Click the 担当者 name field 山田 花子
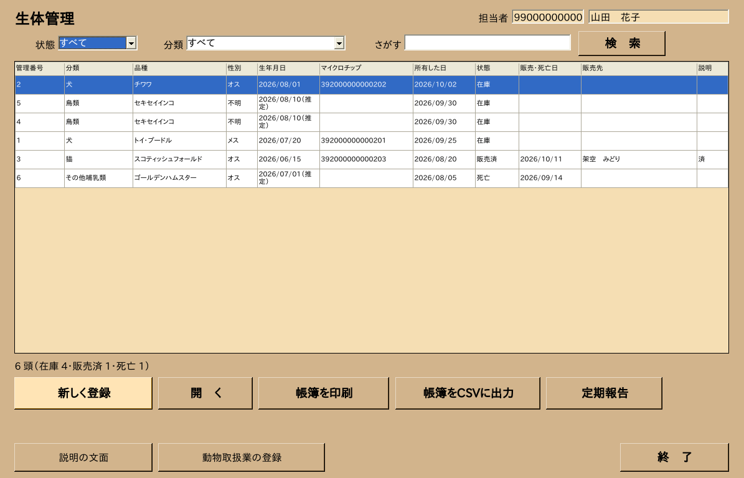The height and width of the screenshot is (478, 744). (659, 17)
